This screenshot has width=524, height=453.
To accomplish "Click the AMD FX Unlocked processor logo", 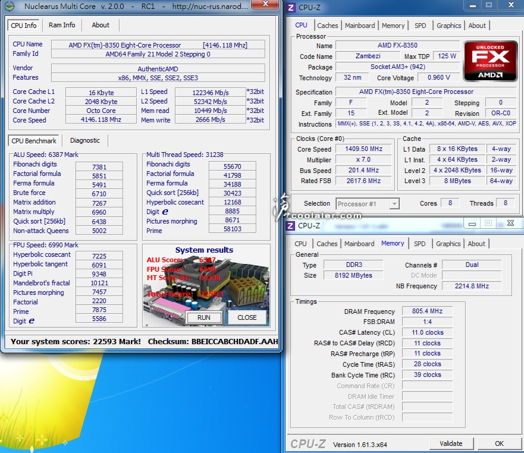I will (490, 61).
